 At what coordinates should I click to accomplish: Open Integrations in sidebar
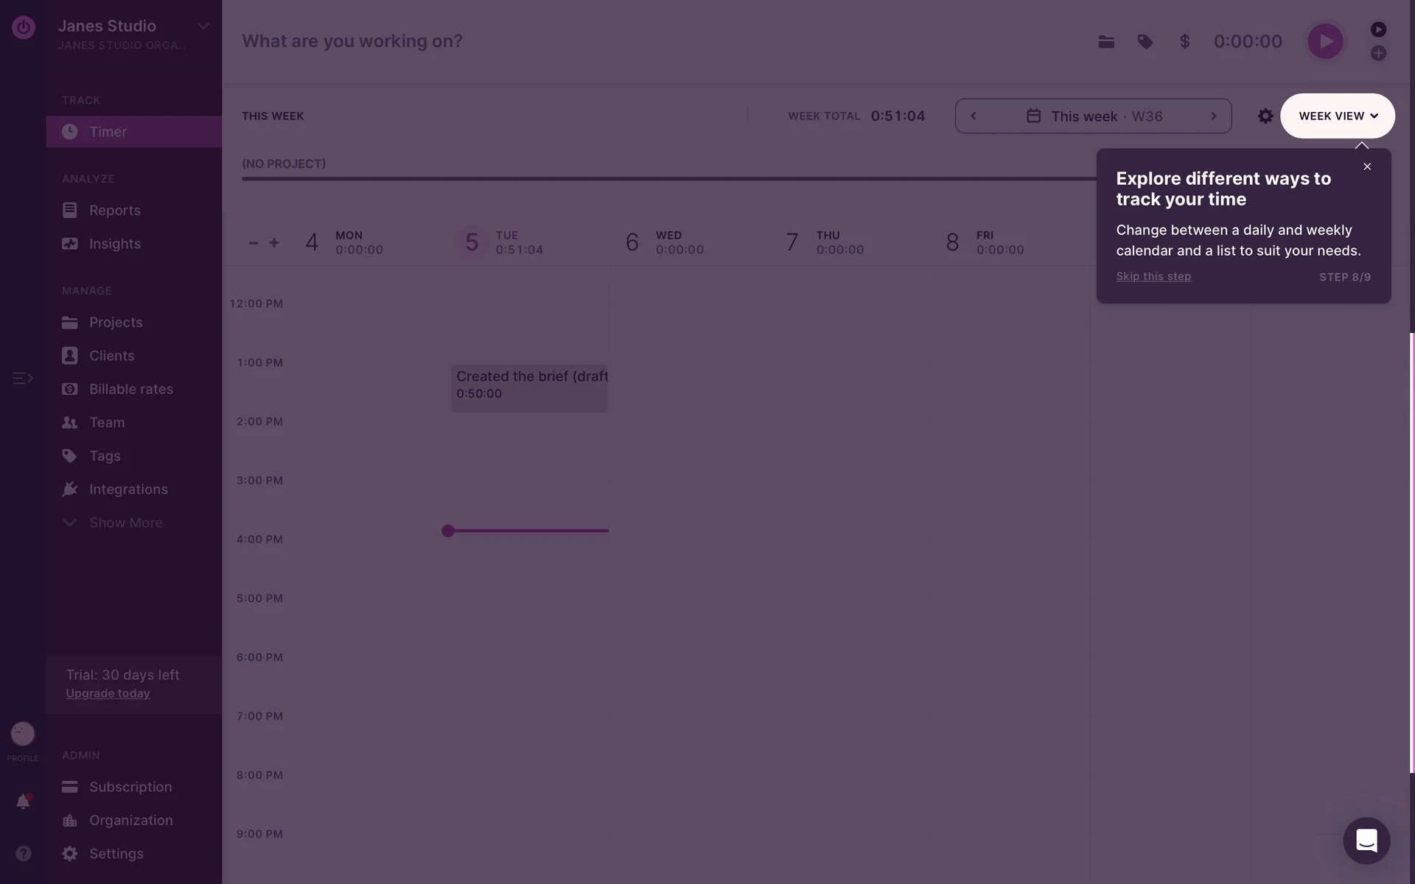click(128, 490)
